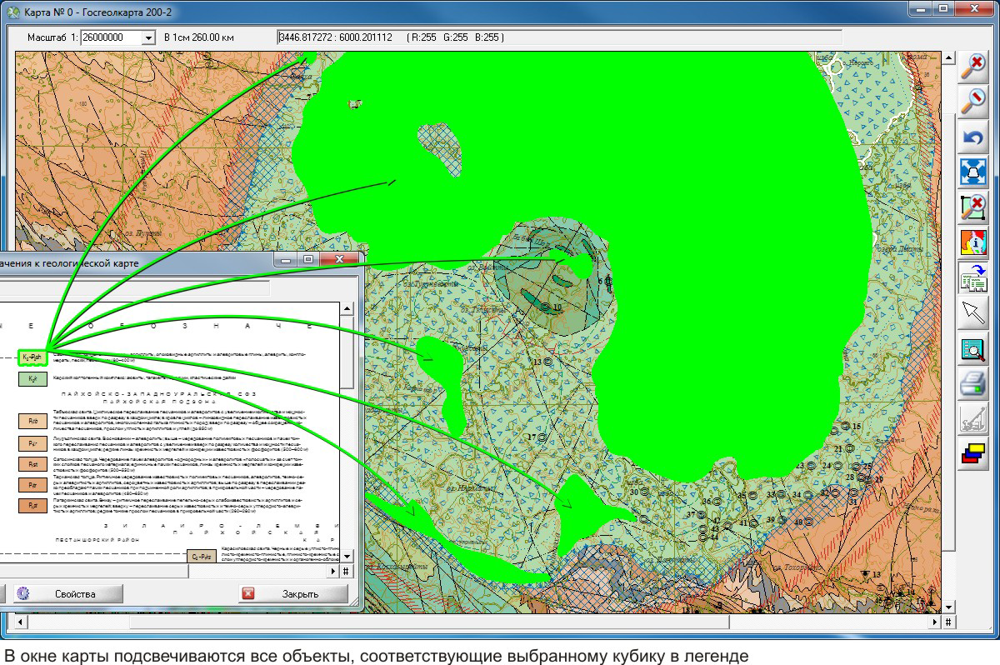Print the map with printer icon
This screenshot has width=1000, height=665.
pos(972,385)
